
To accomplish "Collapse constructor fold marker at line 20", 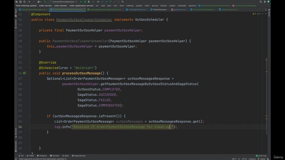I will point(30,41).
